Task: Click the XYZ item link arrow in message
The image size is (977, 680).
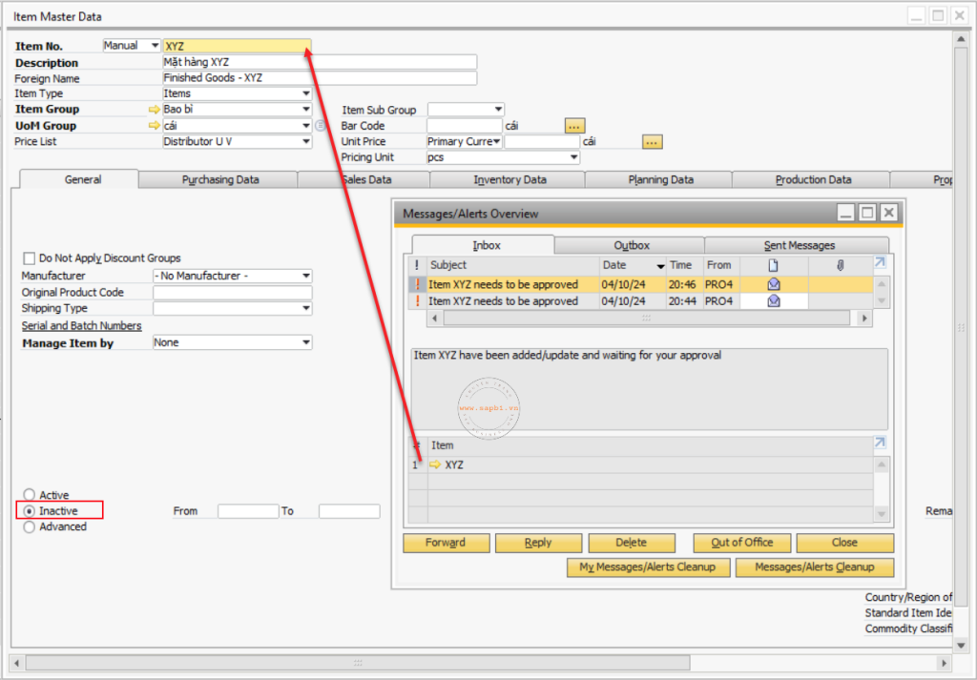Action: coord(435,465)
